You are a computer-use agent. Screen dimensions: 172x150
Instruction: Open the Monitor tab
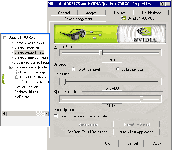pyautogui.click(x=119, y=13)
